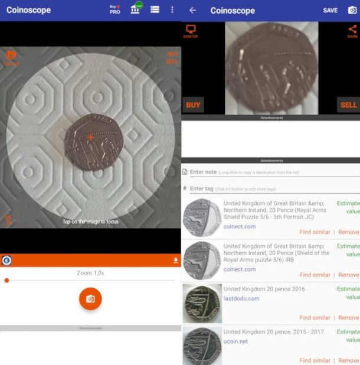This screenshot has height=365, width=360.
Task: Focus the Enter tag field
Action: pos(275,189)
